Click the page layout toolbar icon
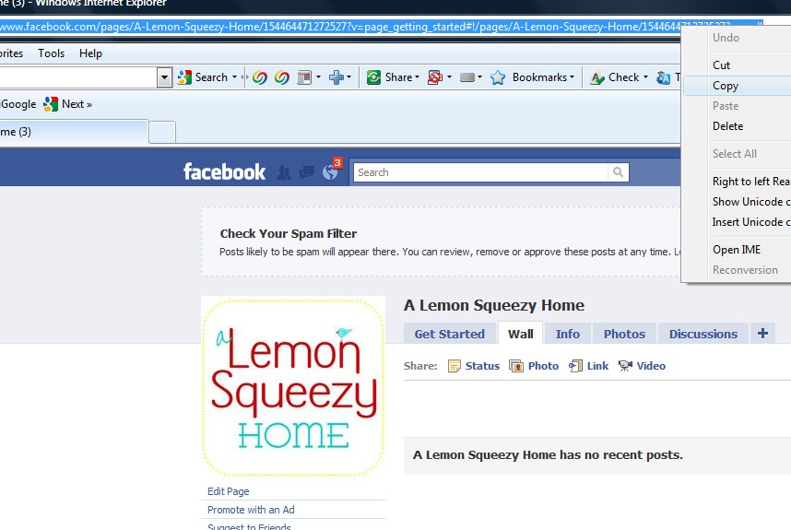Screen dimensions: 791x530 point(304,77)
